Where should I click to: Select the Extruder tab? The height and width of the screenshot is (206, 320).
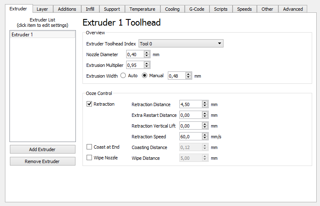[19, 9]
